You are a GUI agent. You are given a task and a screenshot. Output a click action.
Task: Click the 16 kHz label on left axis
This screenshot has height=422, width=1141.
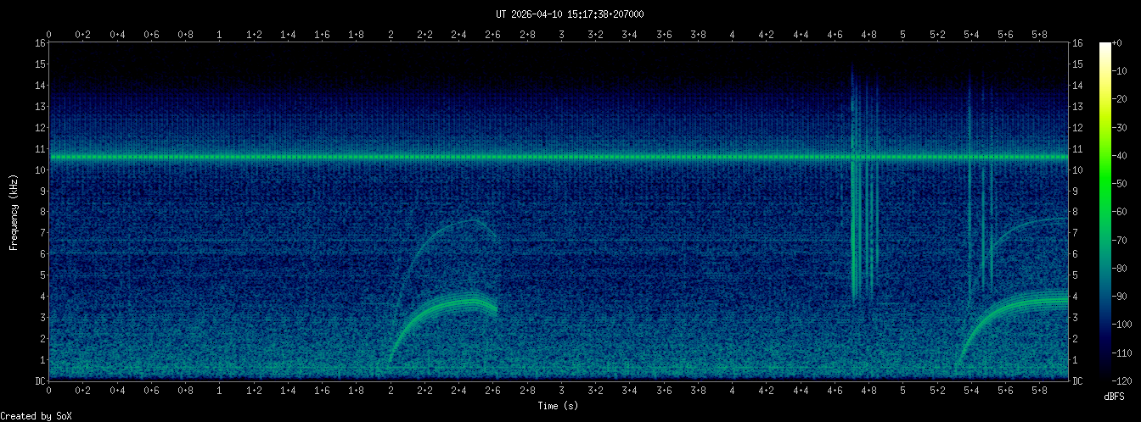point(39,43)
